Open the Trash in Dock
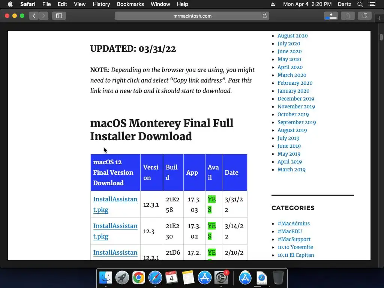 pos(278,278)
